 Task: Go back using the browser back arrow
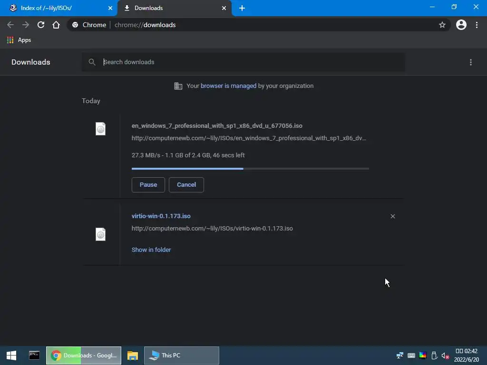point(10,25)
